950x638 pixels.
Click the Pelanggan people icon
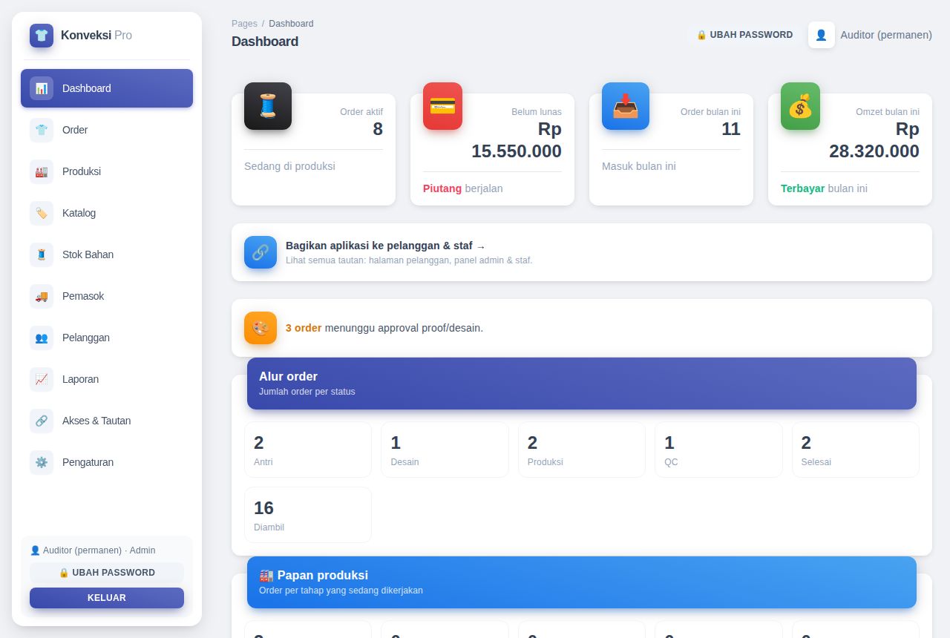click(x=42, y=338)
